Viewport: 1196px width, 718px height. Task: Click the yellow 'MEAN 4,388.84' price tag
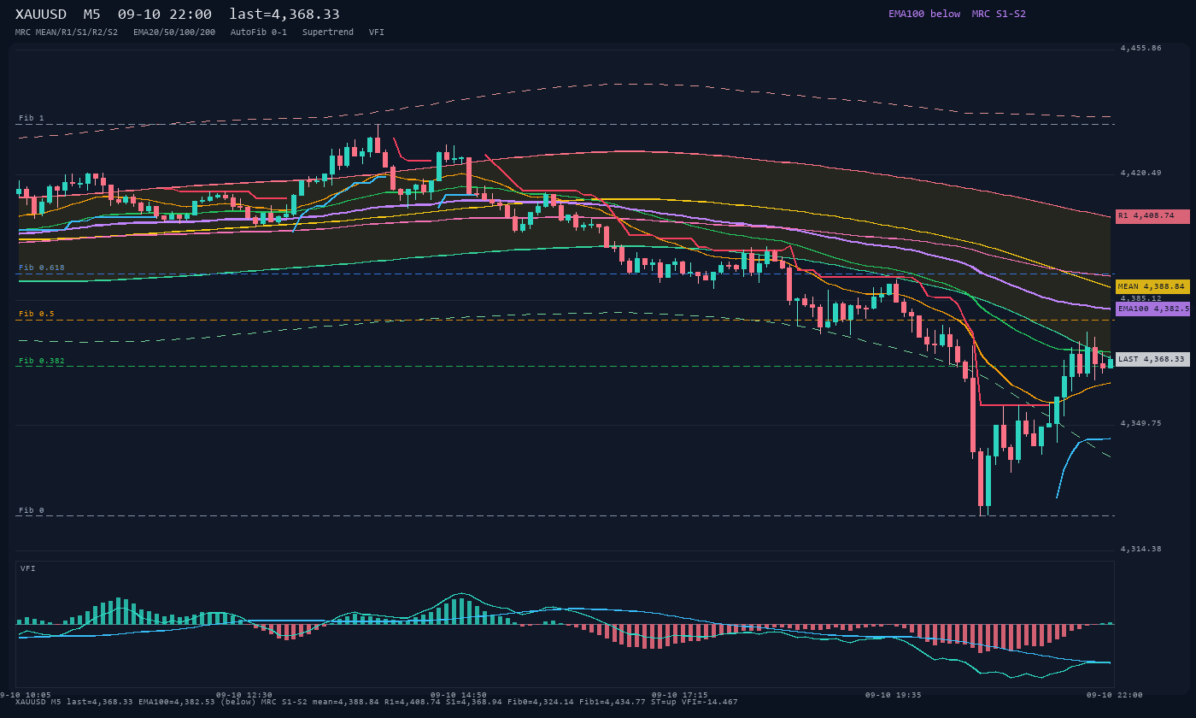tap(1152, 286)
